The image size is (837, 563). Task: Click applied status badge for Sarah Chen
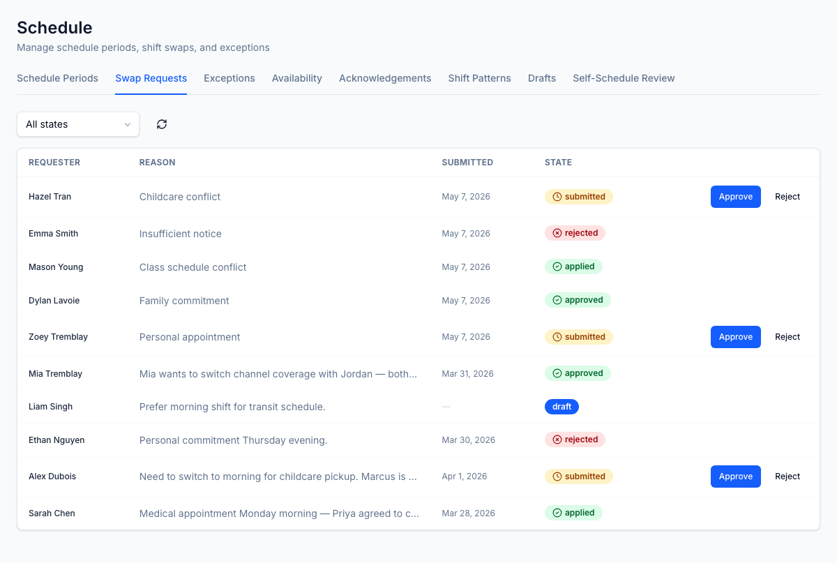click(573, 513)
